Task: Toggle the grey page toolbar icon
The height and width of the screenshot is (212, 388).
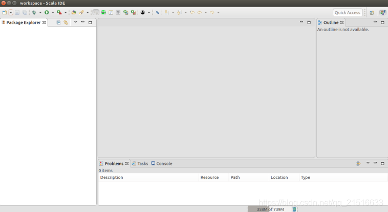Action: coord(118,12)
